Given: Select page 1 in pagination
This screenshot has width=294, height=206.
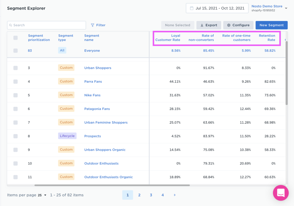Looking at the screenshot, I should 128,195.
